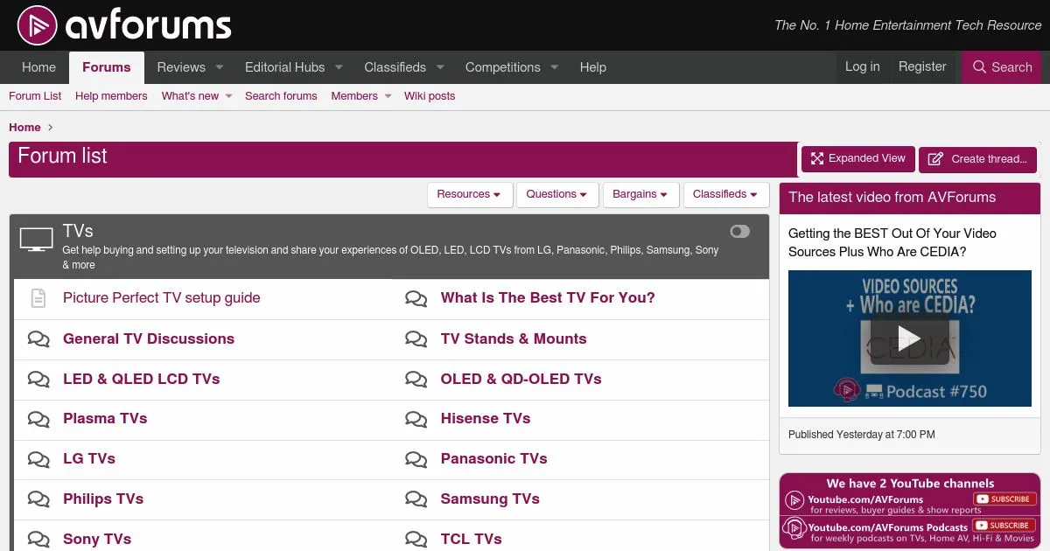This screenshot has height=551, width=1050.
Task: Play the CEDIA Podcast #750 video
Action: click(x=910, y=338)
